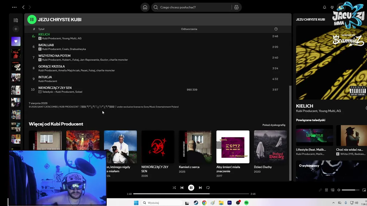Toggle repeat mode
The height and width of the screenshot is (206, 367).
click(208, 188)
